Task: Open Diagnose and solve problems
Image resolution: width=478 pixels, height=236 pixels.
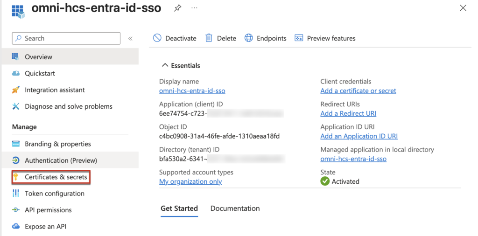Action: pos(68,106)
